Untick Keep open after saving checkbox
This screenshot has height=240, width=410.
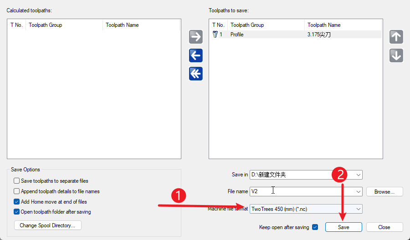[315, 227]
